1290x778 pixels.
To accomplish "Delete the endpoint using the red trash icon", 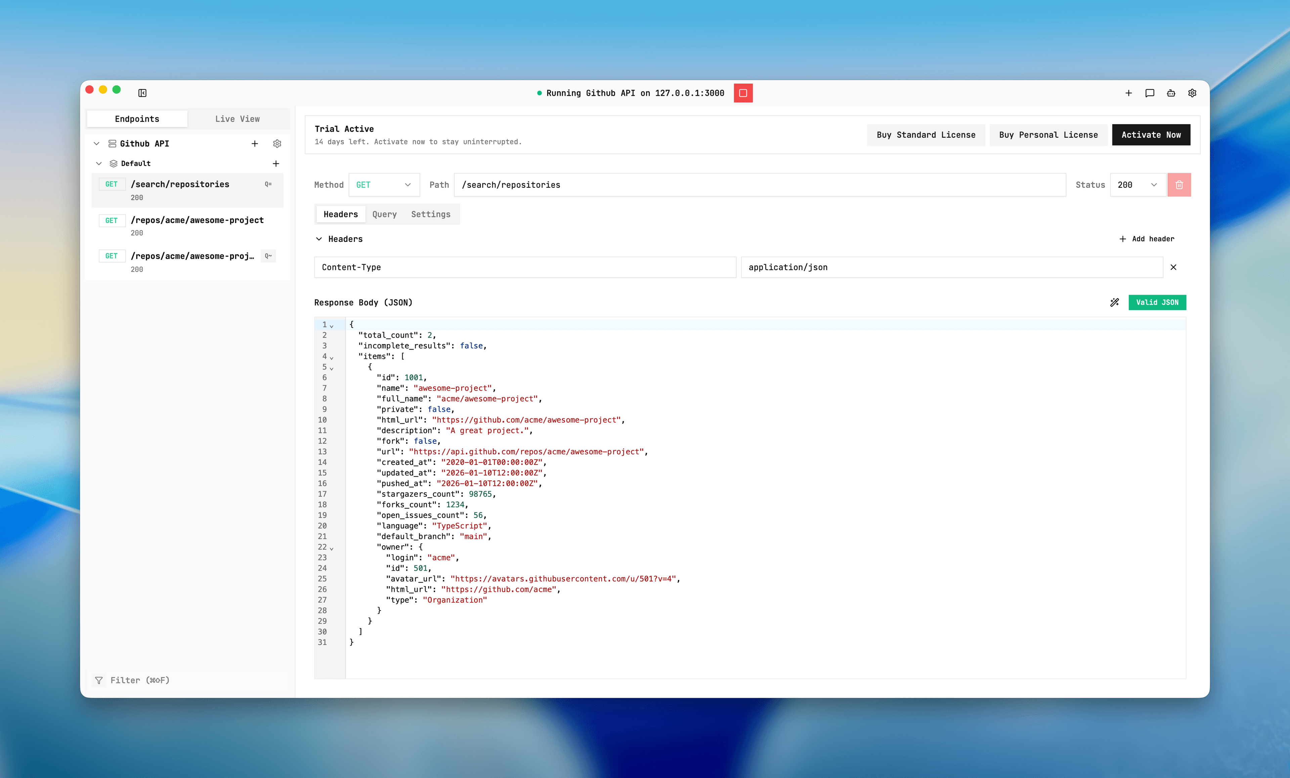I will coord(1179,185).
